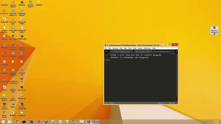The width and height of the screenshot is (221, 124).
Task: Open the Tools menu
Action: 135,48
